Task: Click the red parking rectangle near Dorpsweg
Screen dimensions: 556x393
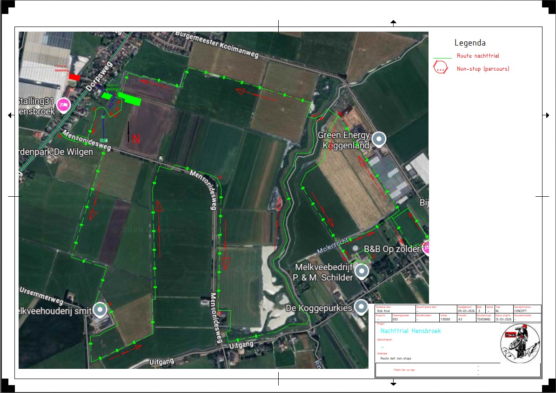Action: click(74, 77)
